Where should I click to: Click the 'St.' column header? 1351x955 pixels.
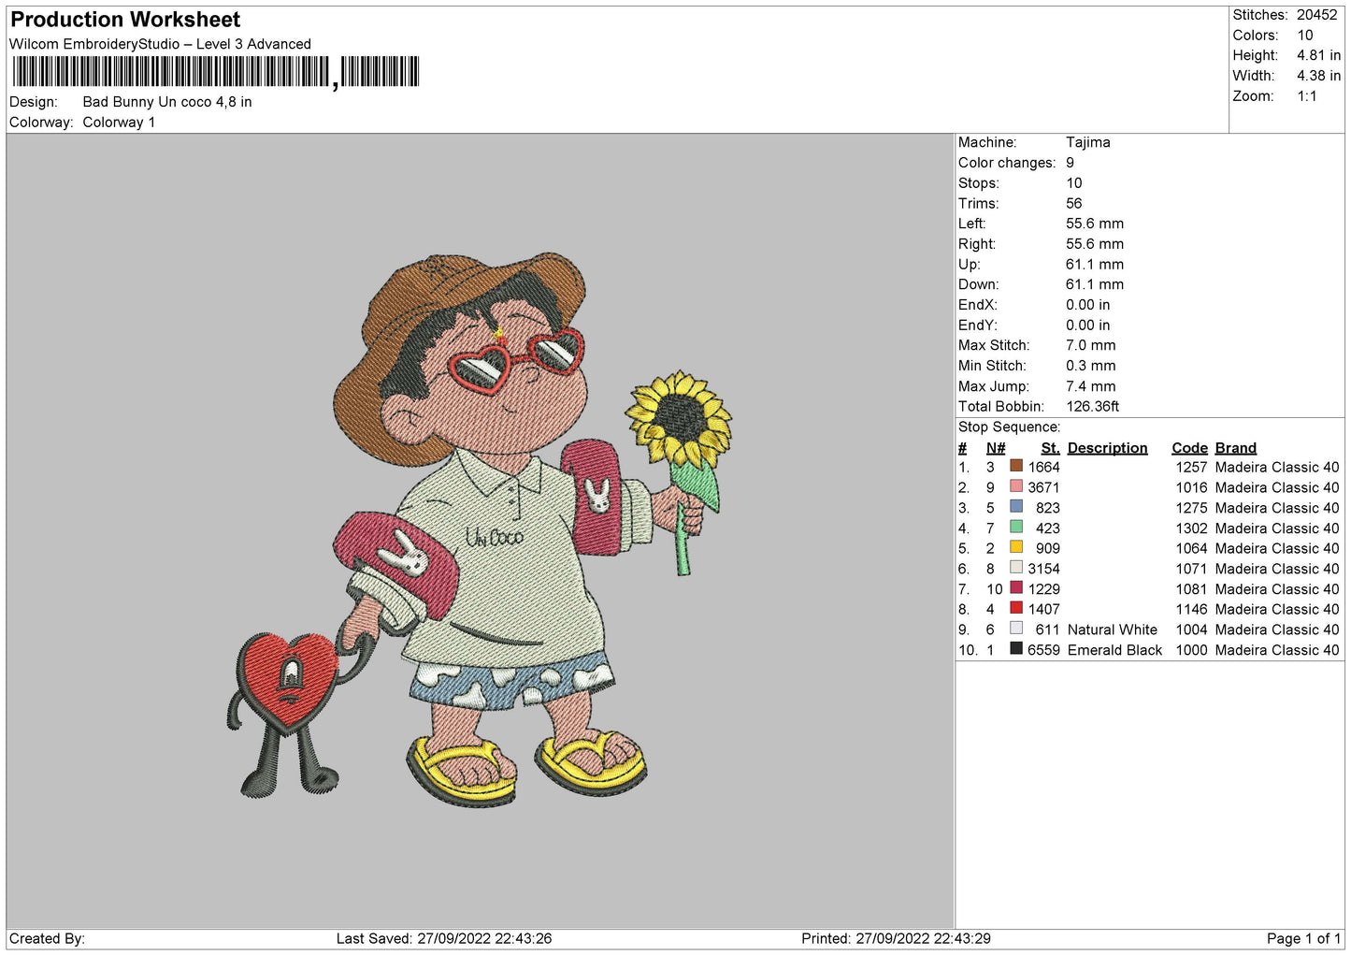coord(1050,448)
